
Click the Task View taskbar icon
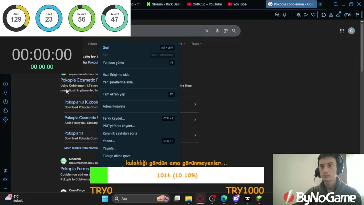click(177, 199)
